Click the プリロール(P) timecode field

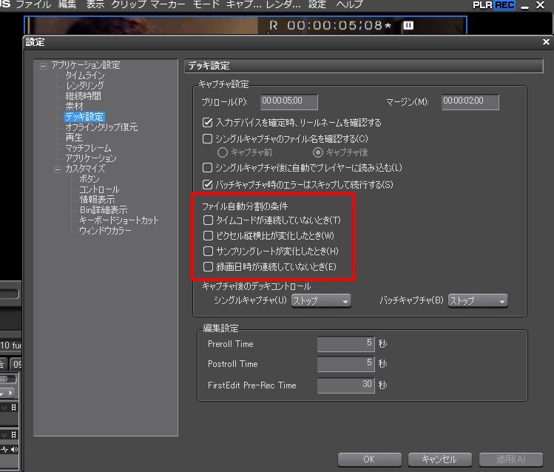[288, 102]
